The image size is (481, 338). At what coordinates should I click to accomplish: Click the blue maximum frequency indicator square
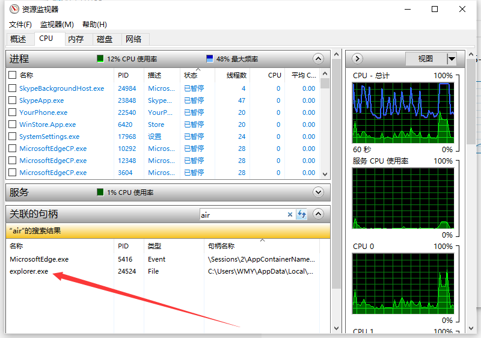(x=210, y=58)
